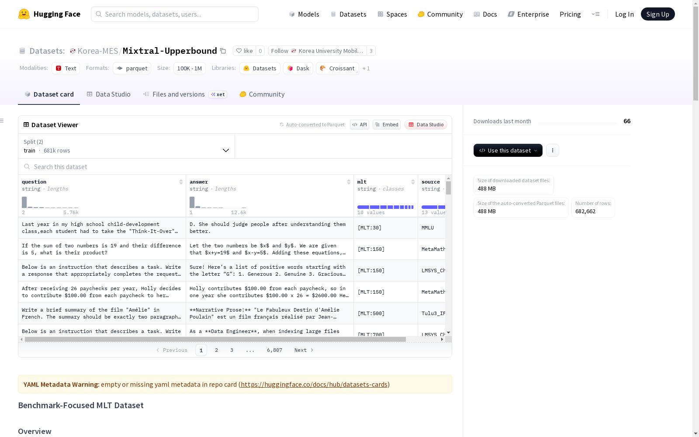Go to page 2 of rows
Screen dimensions: 699x437
(216, 350)
